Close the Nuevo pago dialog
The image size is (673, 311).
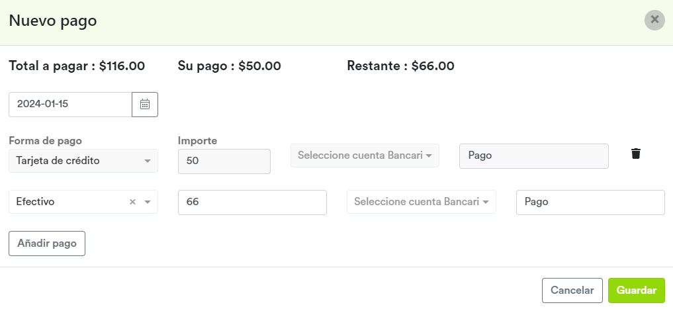coord(654,20)
